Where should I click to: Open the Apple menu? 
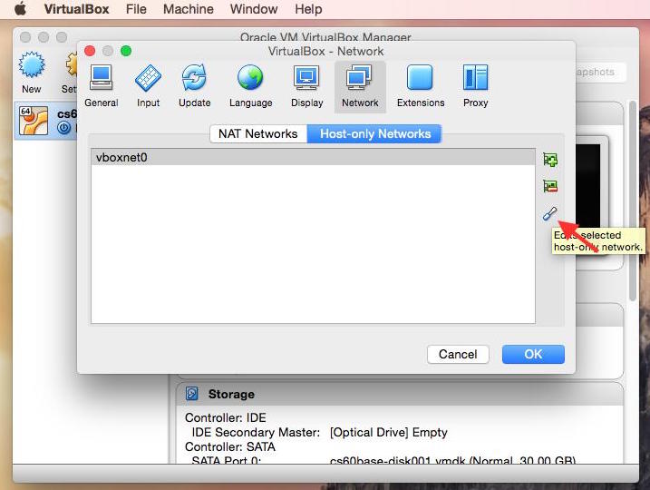coord(20,9)
